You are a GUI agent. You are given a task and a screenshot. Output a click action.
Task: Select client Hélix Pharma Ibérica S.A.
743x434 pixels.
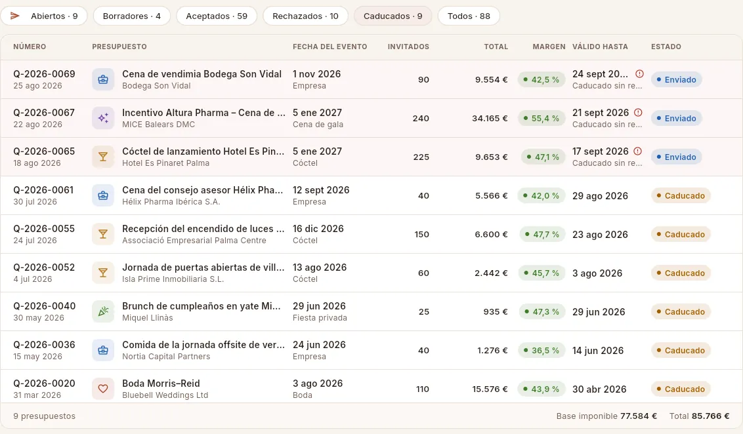coord(171,202)
